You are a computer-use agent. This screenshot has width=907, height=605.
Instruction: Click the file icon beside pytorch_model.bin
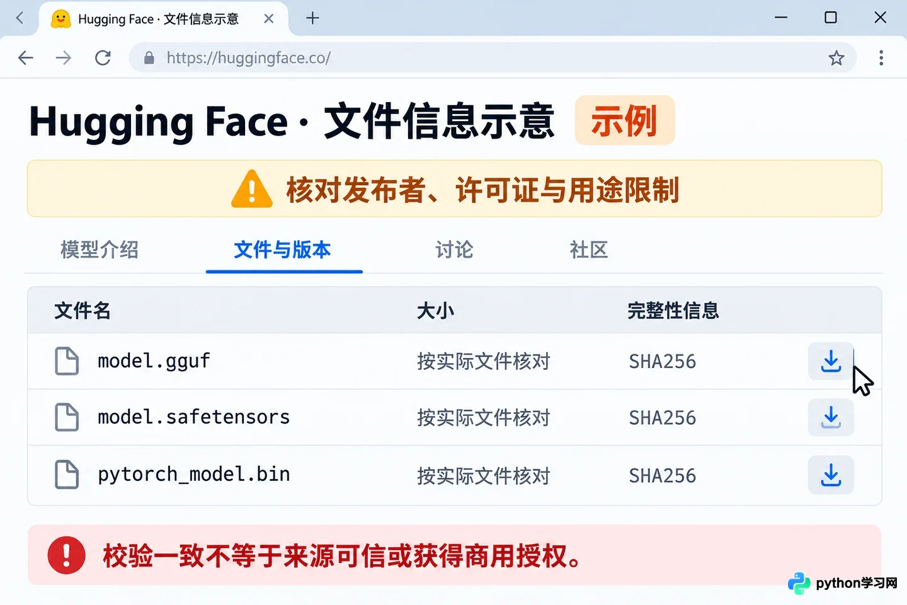click(x=67, y=475)
